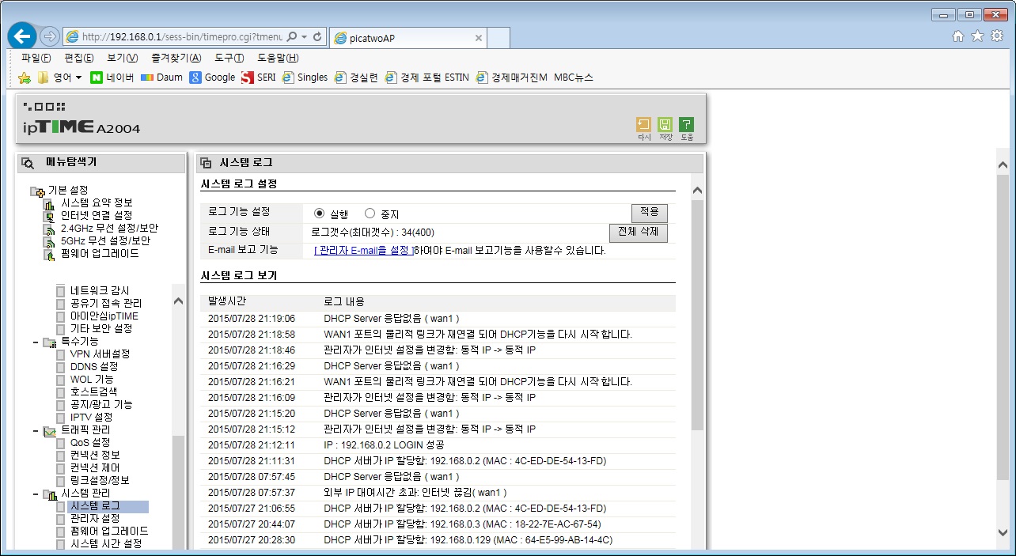This screenshot has height=556, width=1016.
Task: Open 공지/광고 기능 menu item
Action: pyautogui.click(x=101, y=405)
